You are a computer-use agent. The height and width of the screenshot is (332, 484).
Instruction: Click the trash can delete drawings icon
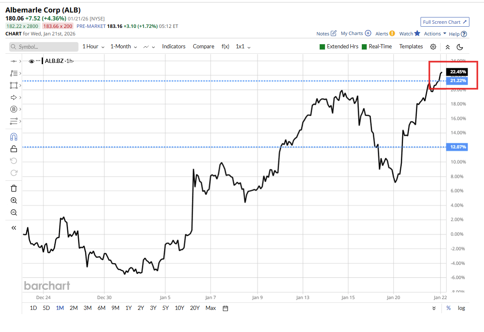point(13,188)
